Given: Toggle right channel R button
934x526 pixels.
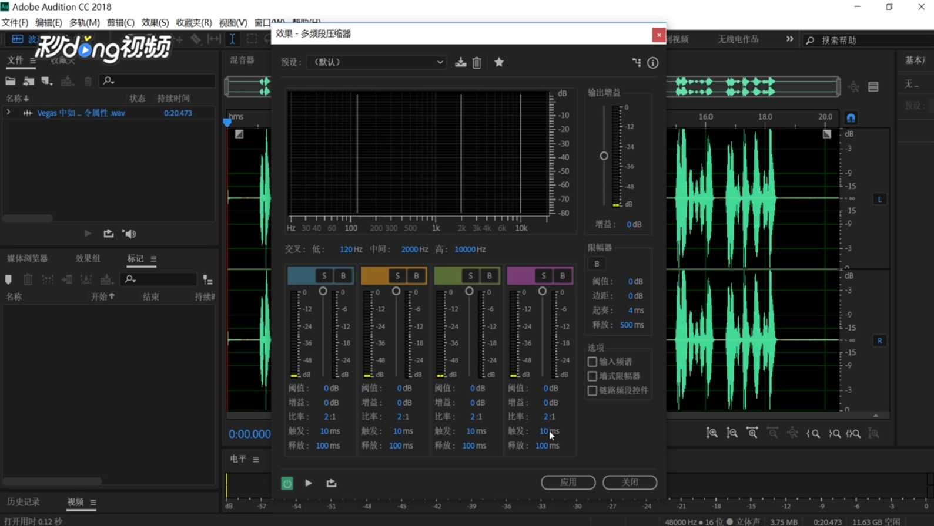Looking at the screenshot, I should click(880, 340).
